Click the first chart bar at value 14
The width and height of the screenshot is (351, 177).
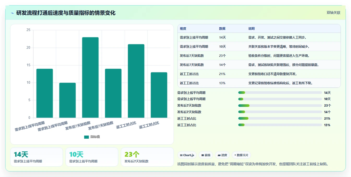coord(45,93)
